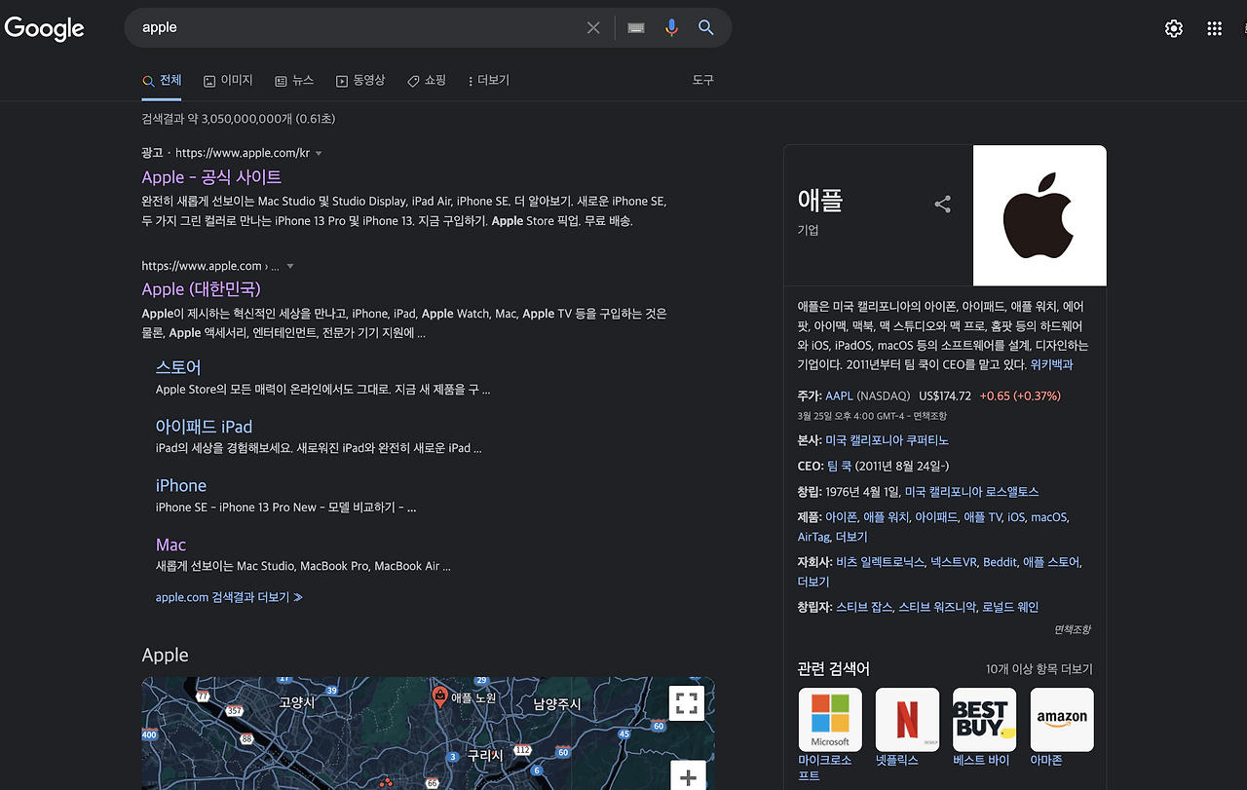Open the 면책조항 link below founders
The image size is (1247, 790).
pyautogui.click(x=1073, y=629)
